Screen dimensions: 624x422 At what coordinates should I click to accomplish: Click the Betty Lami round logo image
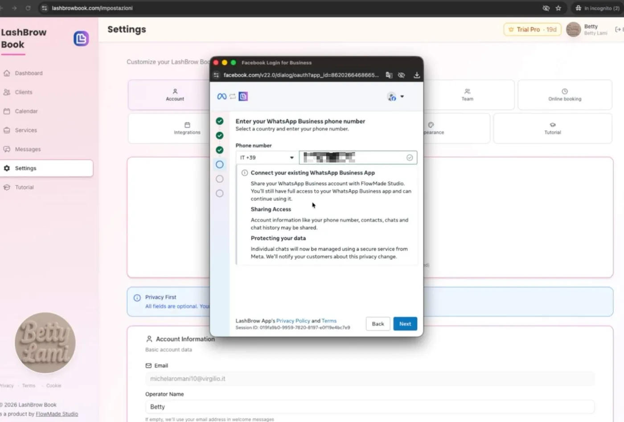tap(45, 343)
